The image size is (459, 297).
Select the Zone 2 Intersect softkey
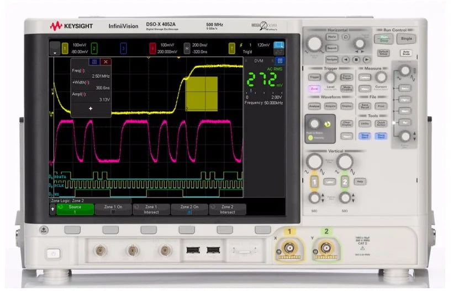(x=228, y=209)
